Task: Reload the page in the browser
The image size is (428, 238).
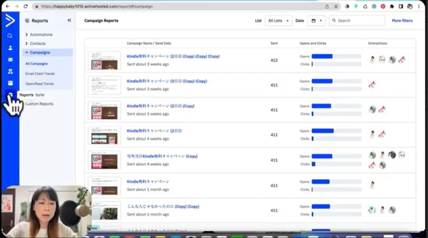Action: 26,7
